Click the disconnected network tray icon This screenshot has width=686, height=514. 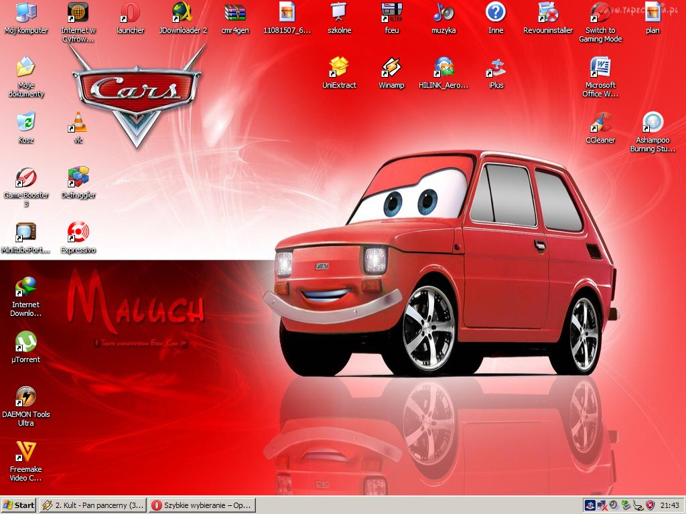click(602, 506)
